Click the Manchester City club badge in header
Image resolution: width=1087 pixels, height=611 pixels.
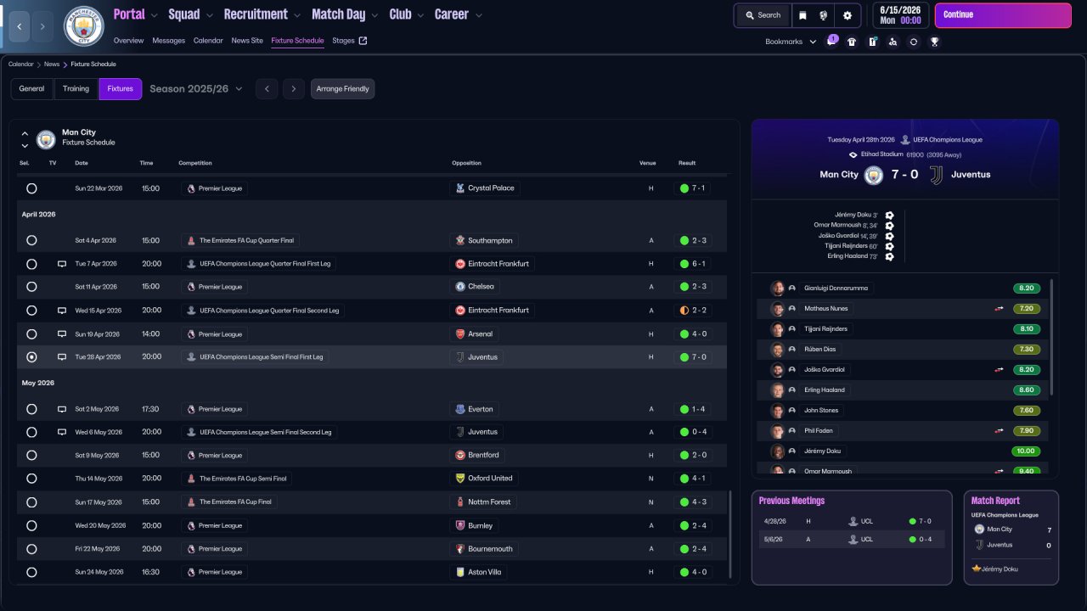pos(84,26)
